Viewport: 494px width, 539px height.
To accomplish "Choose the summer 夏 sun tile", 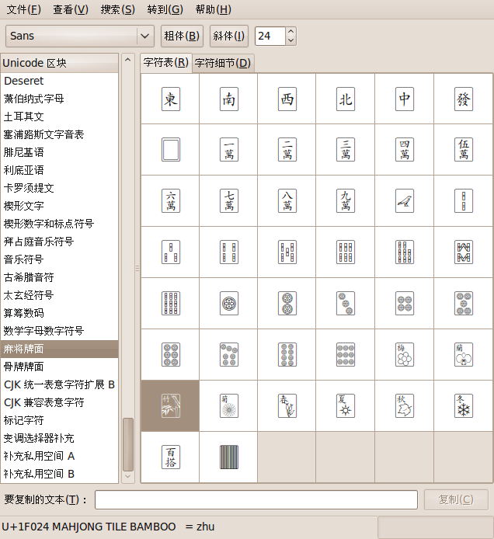I will [346, 406].
